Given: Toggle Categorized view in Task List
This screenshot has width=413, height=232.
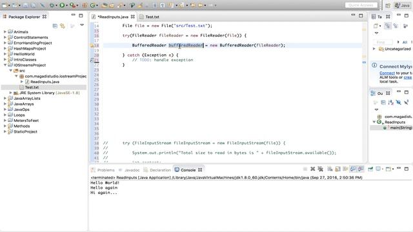Looking at the screenshot, I should 387,26.
